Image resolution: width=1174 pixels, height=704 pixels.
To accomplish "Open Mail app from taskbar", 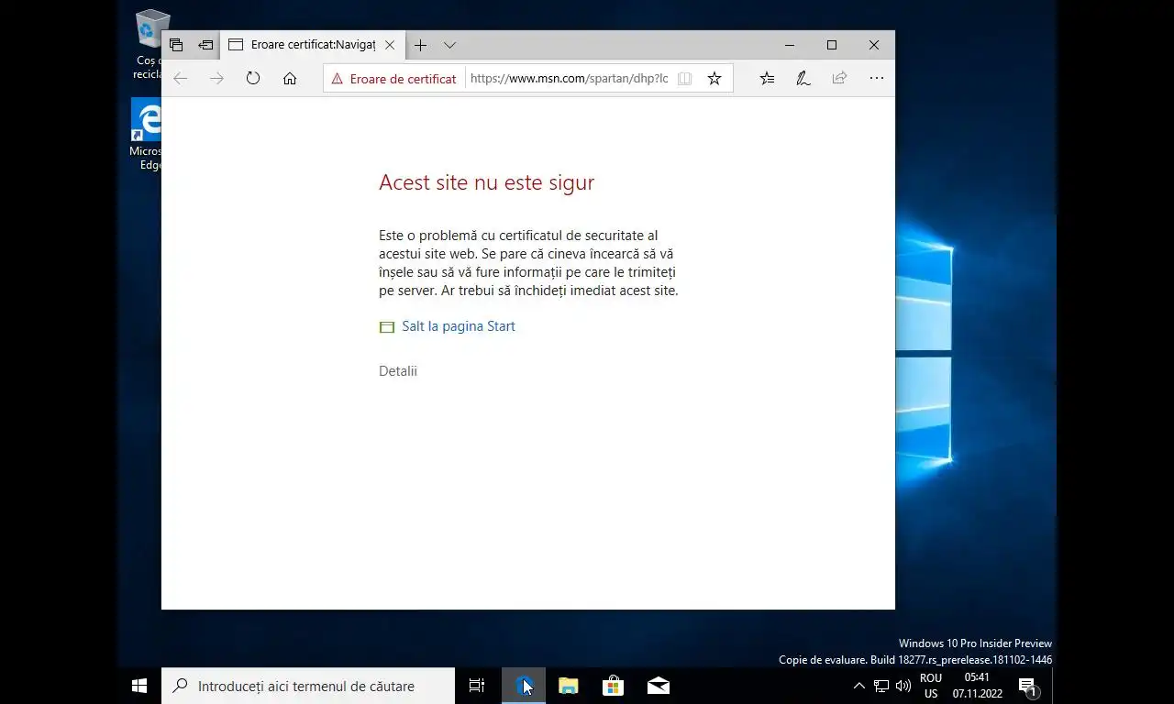I will click(659, 686).
